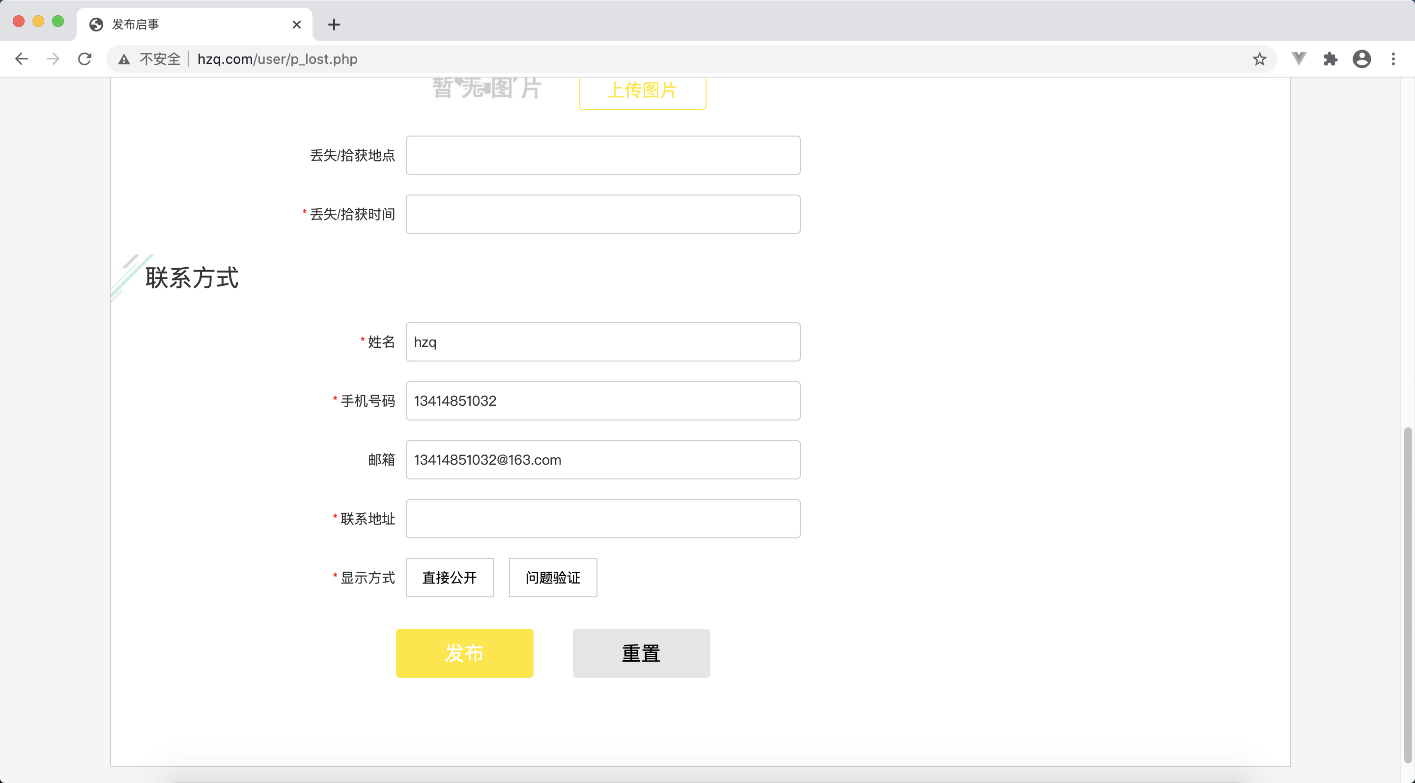Click the 手机号码 phone number field

click(x=602, y=401)
